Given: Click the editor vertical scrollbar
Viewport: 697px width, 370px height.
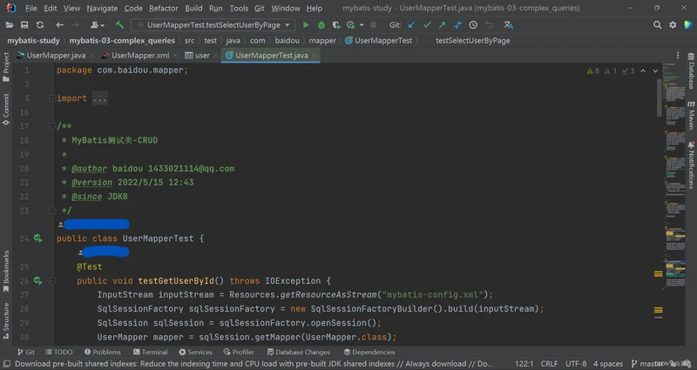Looking at the screenshot, I should 658,96.
